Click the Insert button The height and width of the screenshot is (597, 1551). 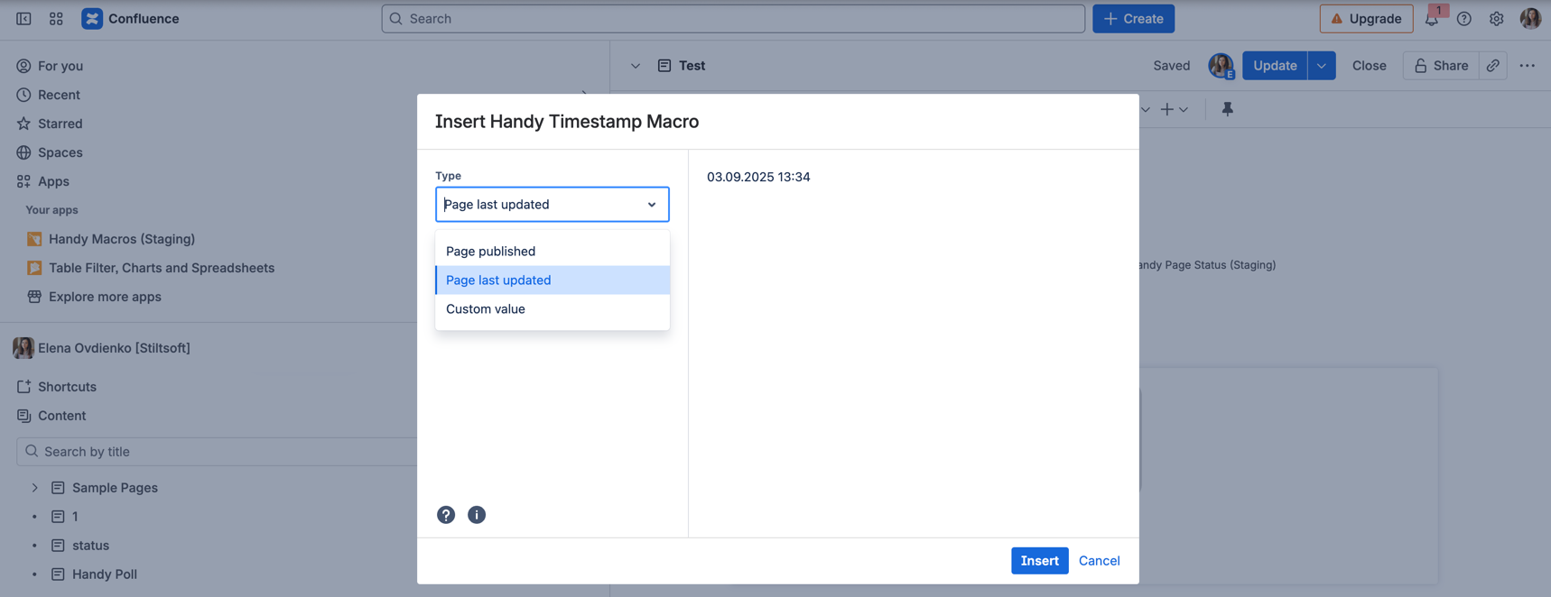(x=1039, y=561)
